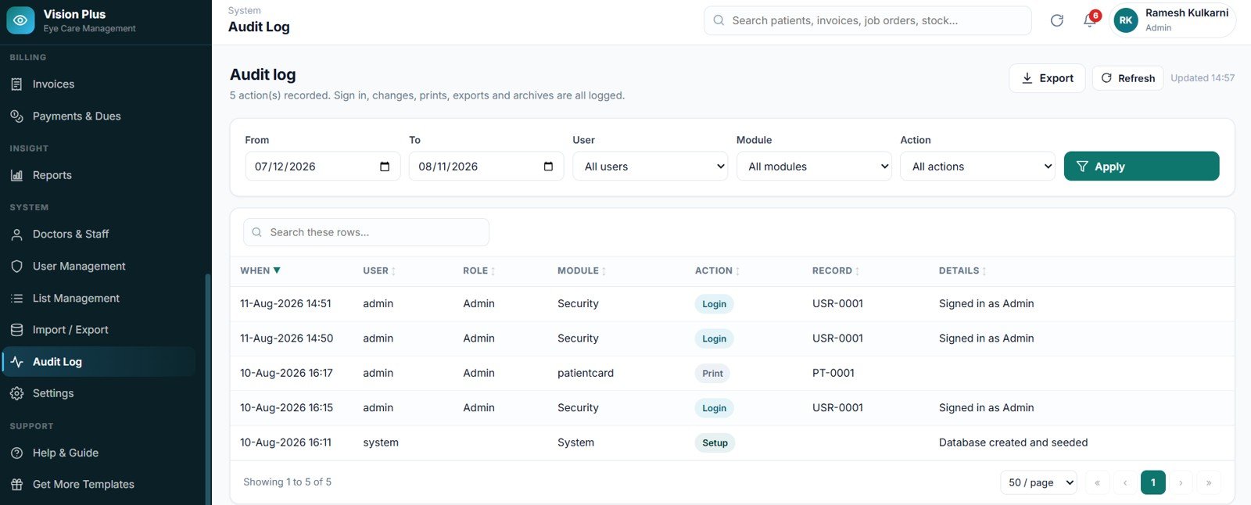Sort by ROLE column
Image resolution: width=1251 pixels, height=505 pixels.
point(479,270)
